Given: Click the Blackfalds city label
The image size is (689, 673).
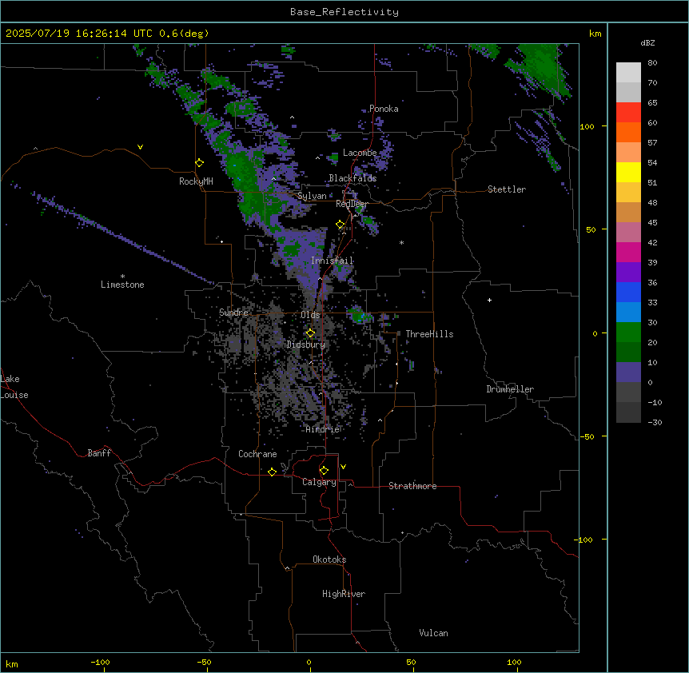Looking at the screenshot, I should coord(352,178).
